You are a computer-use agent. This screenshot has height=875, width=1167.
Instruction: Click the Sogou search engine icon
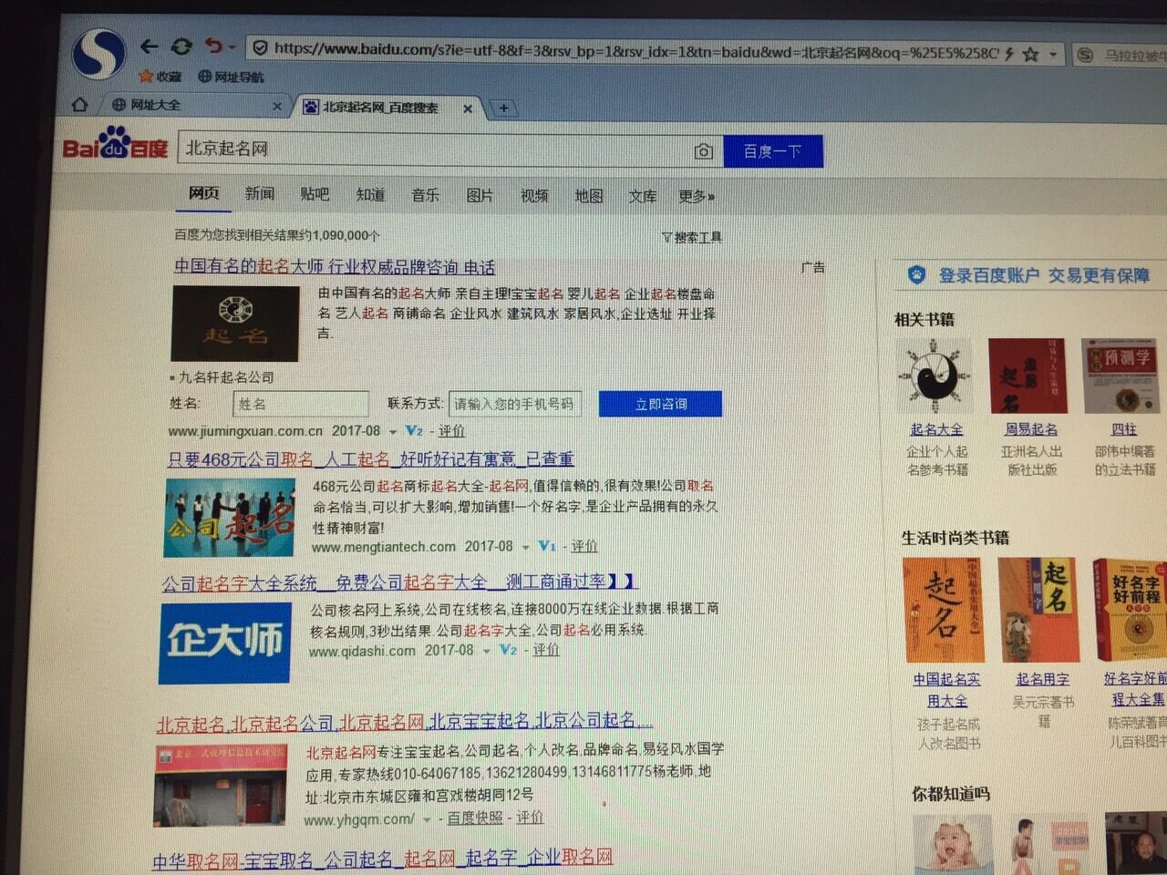[x=1085, y=56]
